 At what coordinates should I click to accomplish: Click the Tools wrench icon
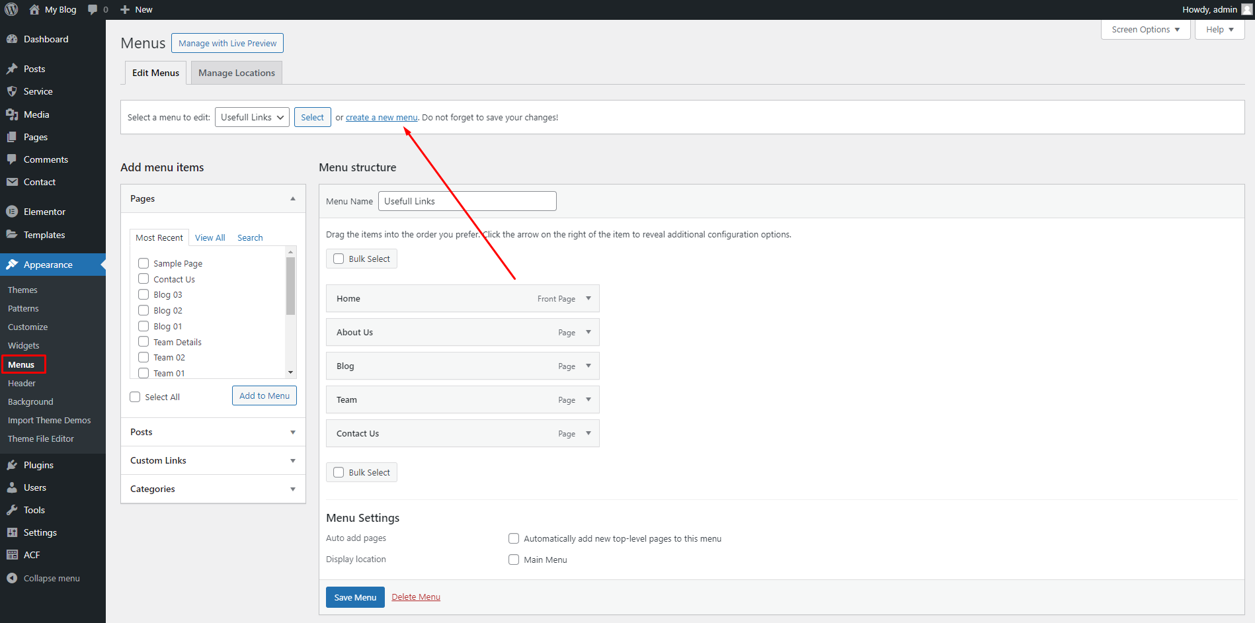(12, 510)
